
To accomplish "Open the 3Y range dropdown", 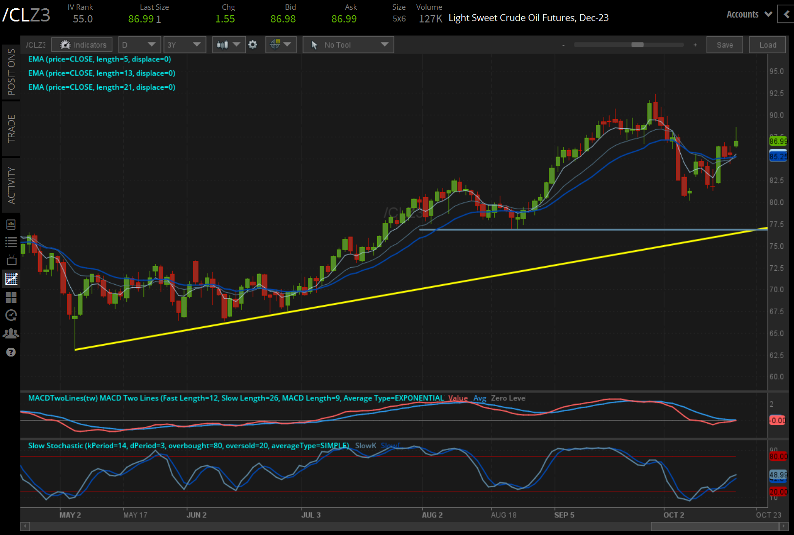I will coord(184,45).
